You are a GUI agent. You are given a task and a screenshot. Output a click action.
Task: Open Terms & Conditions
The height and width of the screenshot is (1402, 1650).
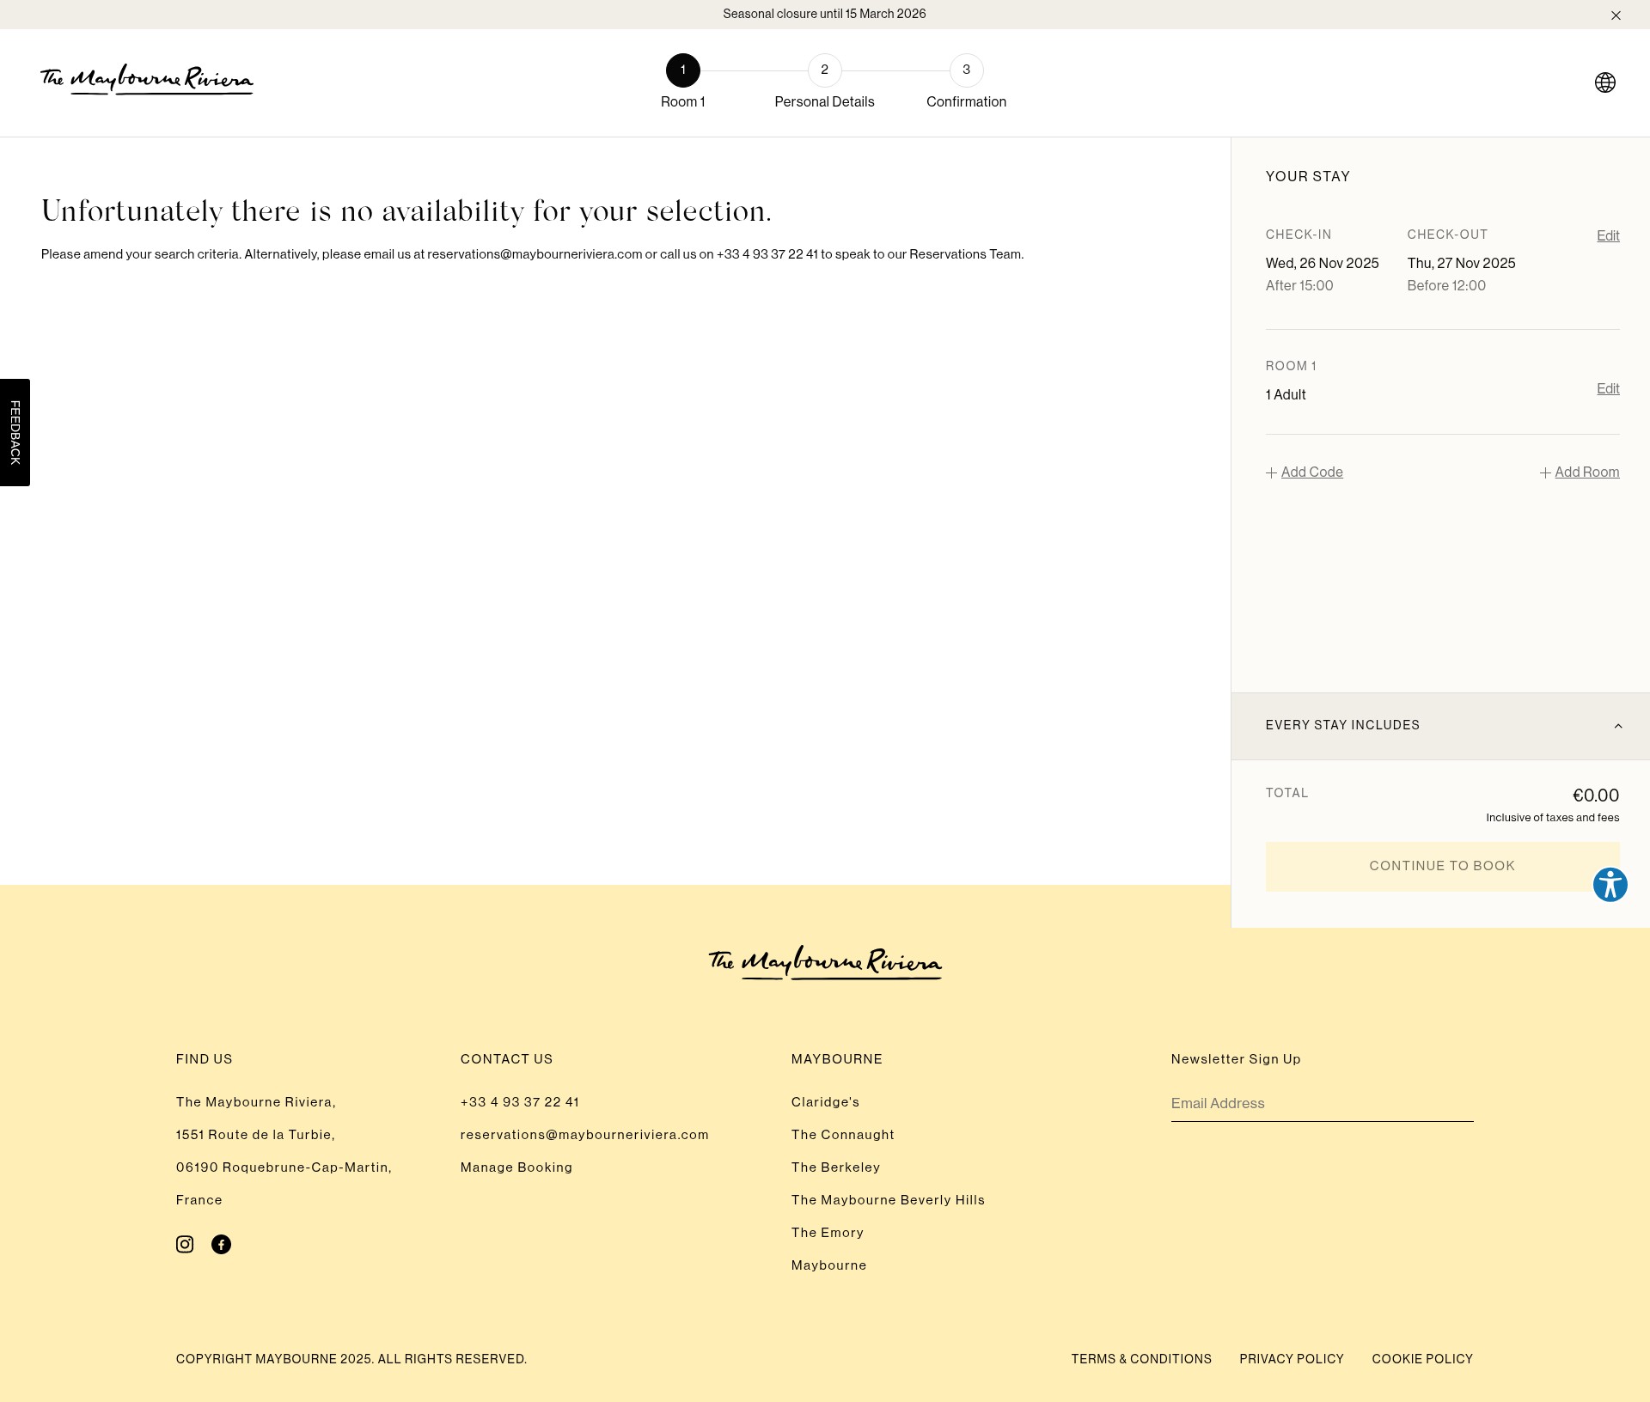click(x=1141, y=1359)
